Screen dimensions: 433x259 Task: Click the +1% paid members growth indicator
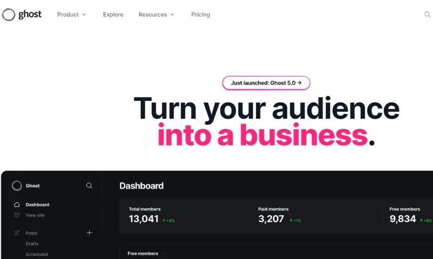[295, 221]
